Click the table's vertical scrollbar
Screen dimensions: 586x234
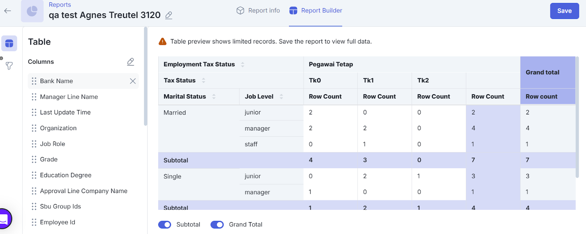coord(577,117)
